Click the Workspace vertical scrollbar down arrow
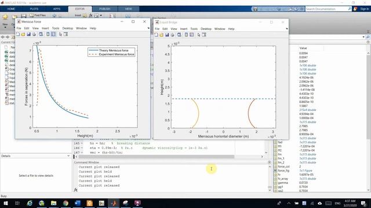 tap(368, 190)
